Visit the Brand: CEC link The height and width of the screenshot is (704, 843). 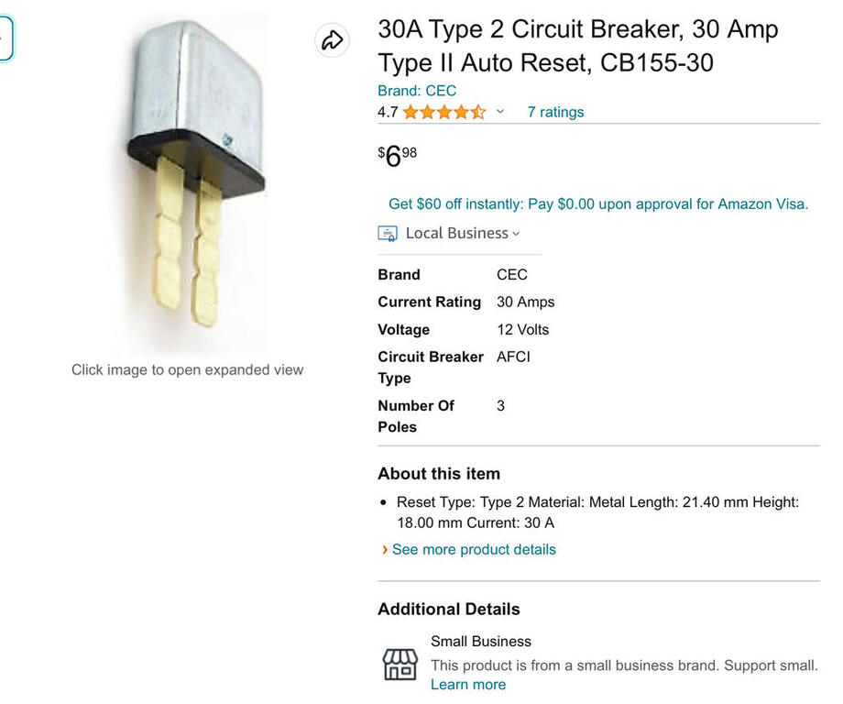point(417,91)
